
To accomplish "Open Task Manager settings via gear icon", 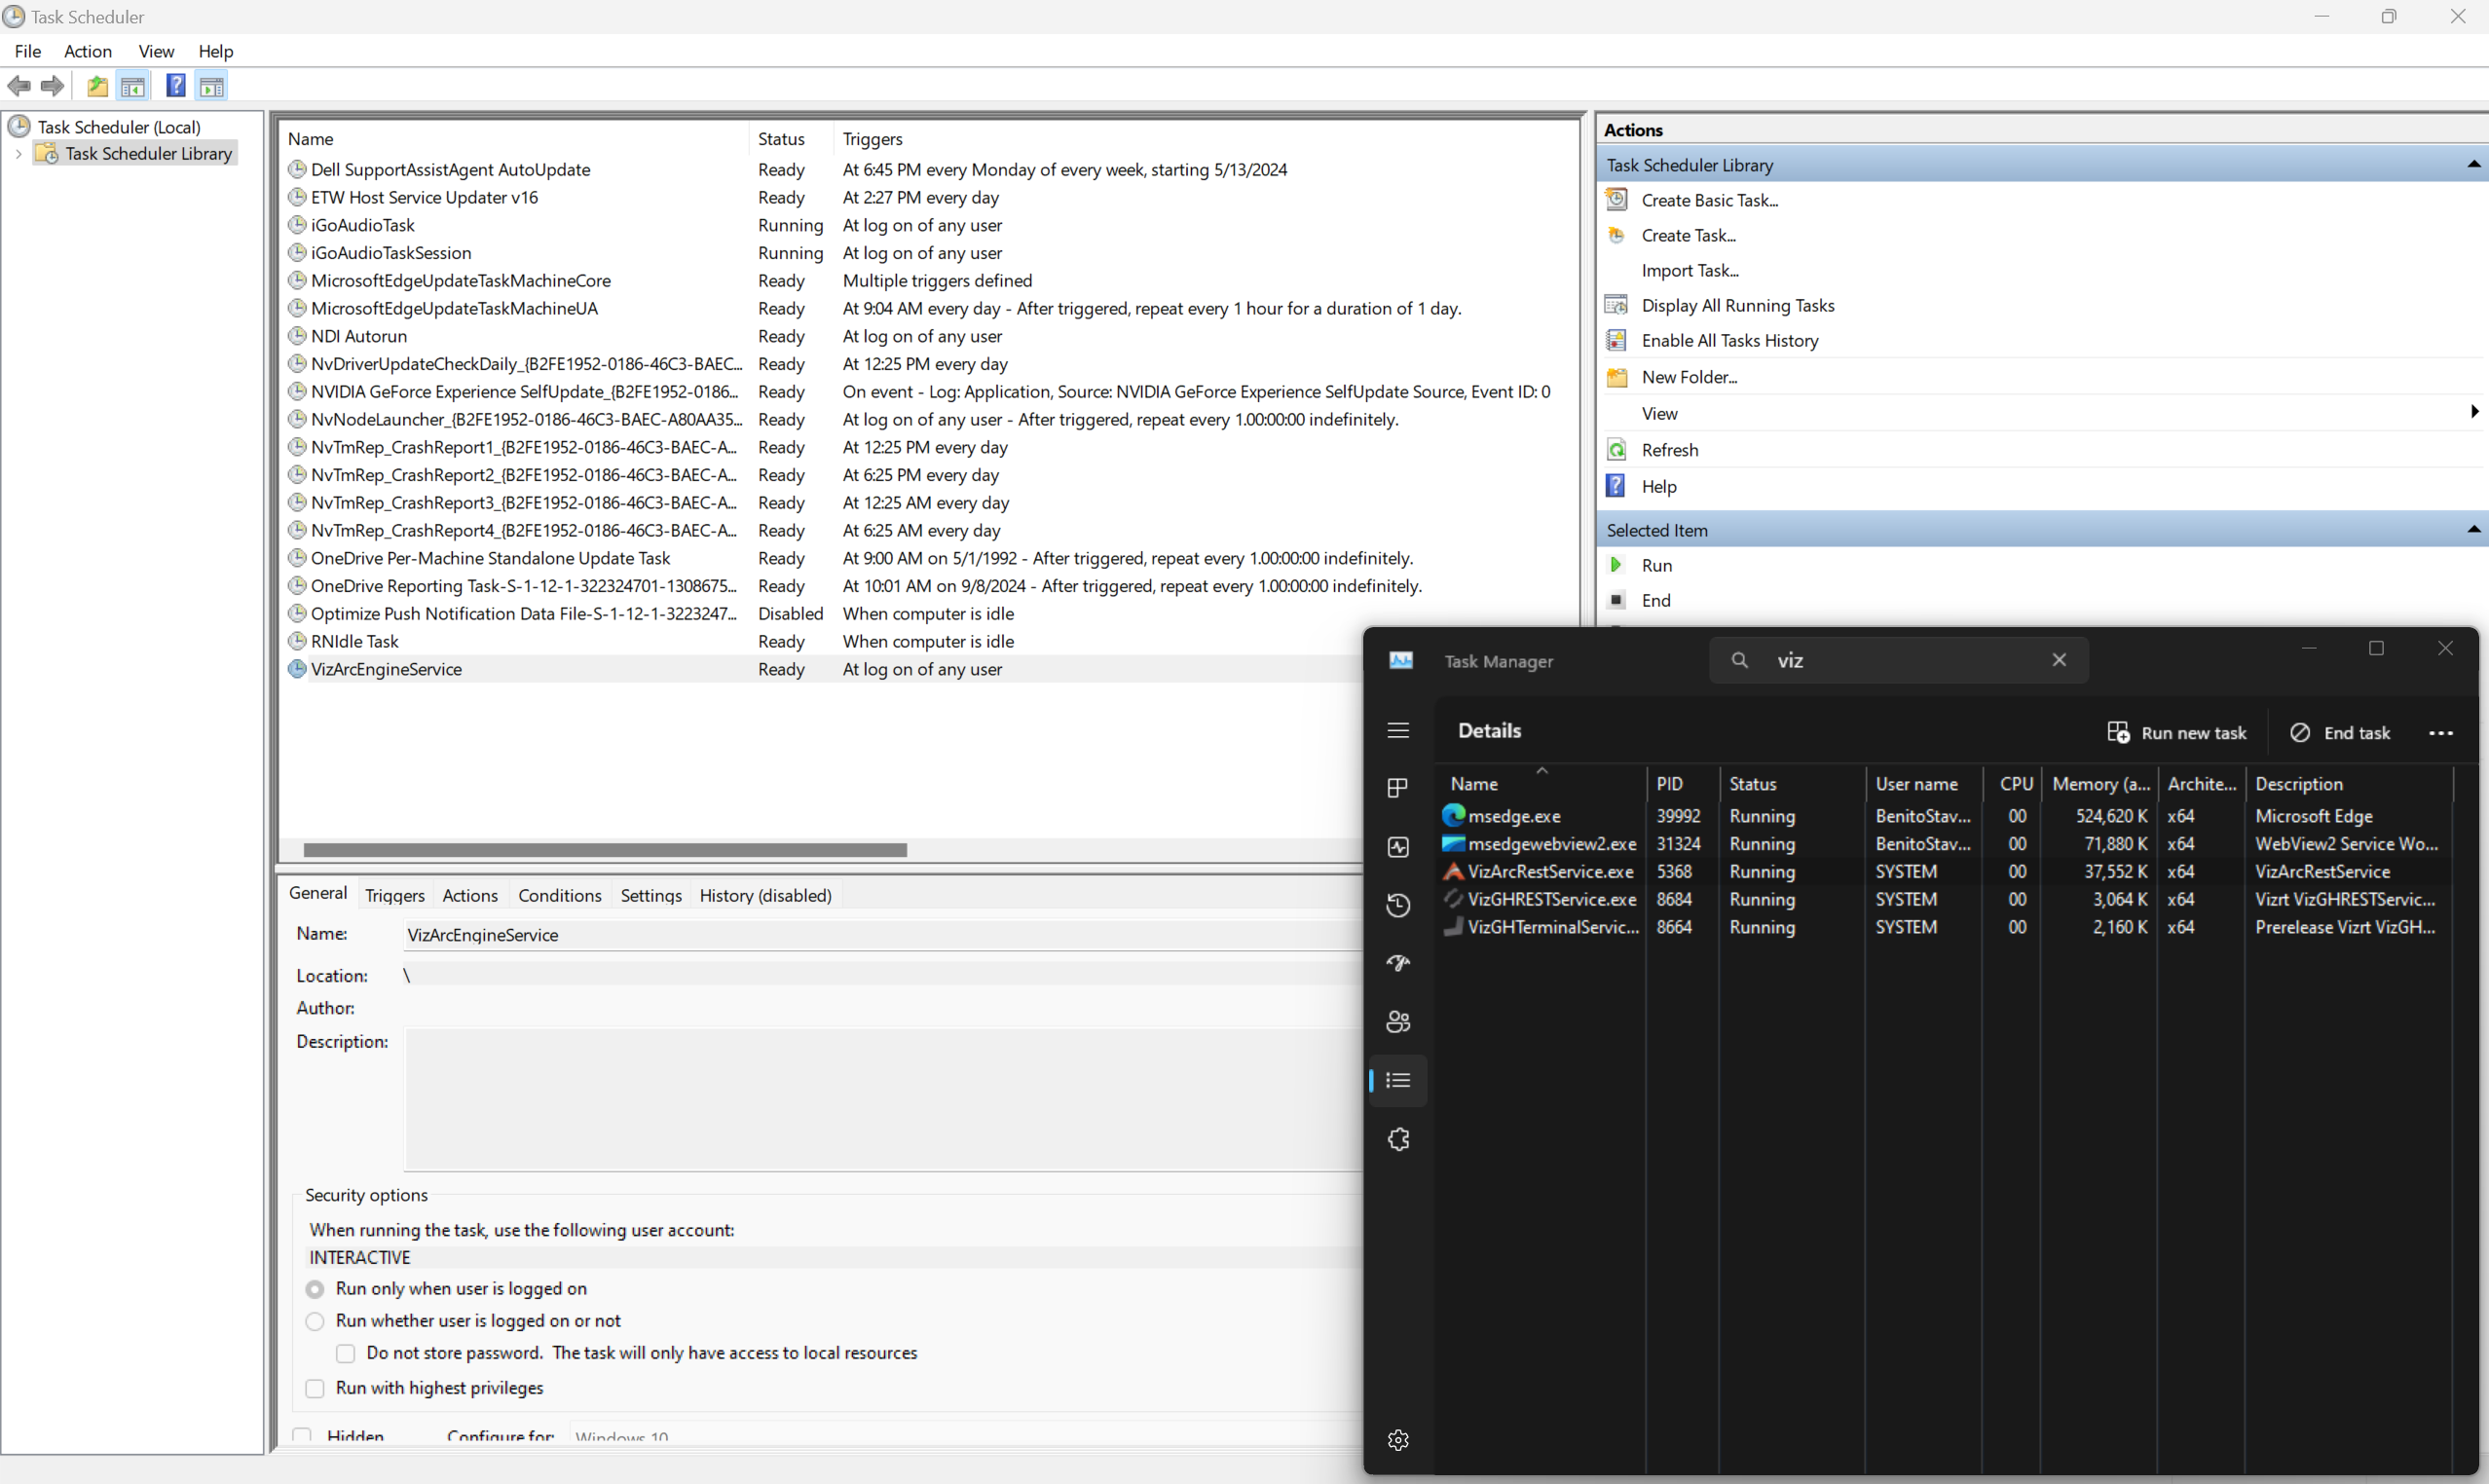I will [1398, 1440].
